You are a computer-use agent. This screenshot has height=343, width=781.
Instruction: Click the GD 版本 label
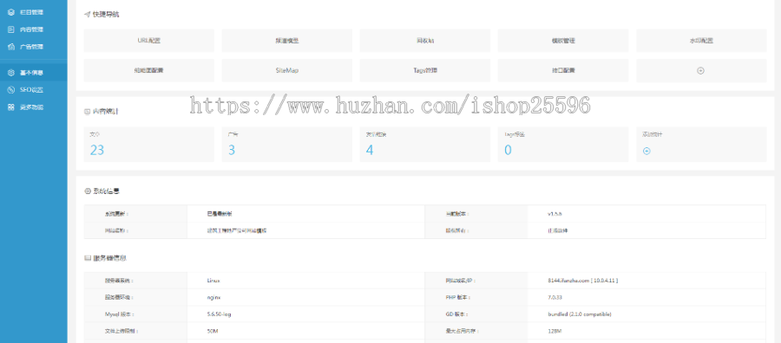tap(456, 314)
